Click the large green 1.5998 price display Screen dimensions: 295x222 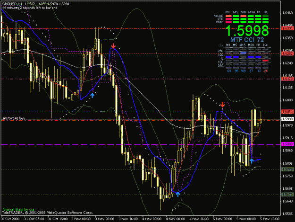click(247, 31)
